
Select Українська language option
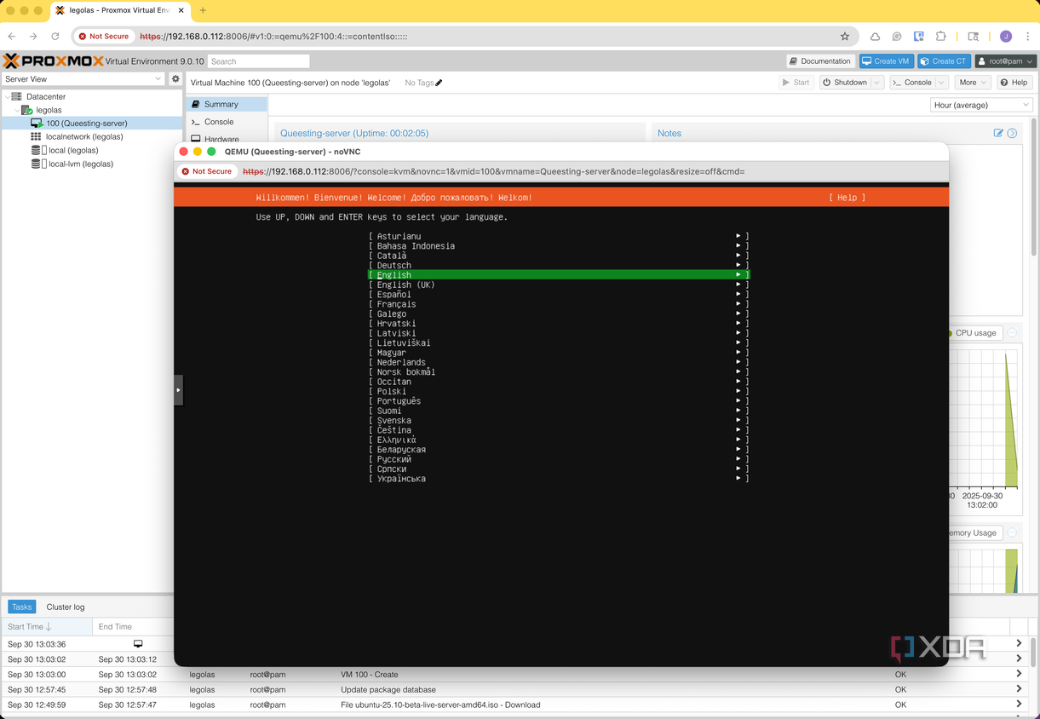pos(559,479)
